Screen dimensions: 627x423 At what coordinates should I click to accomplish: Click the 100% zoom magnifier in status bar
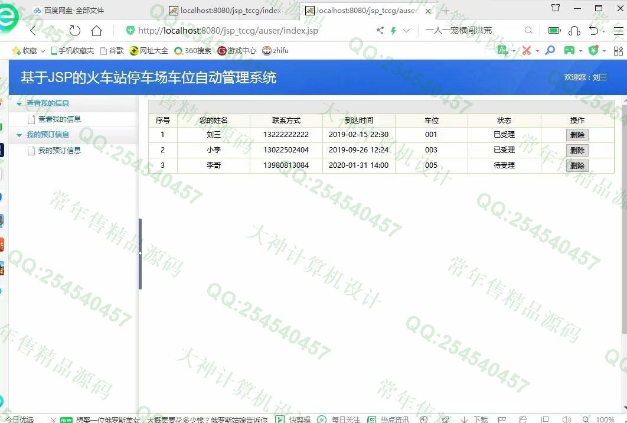coord(586,419)
